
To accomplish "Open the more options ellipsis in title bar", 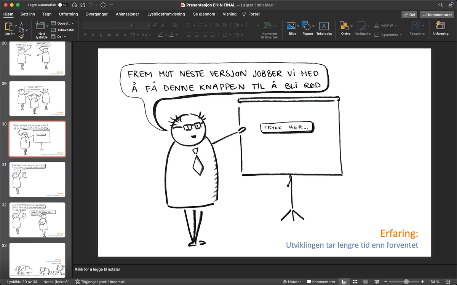I will (x=111, y=5).
